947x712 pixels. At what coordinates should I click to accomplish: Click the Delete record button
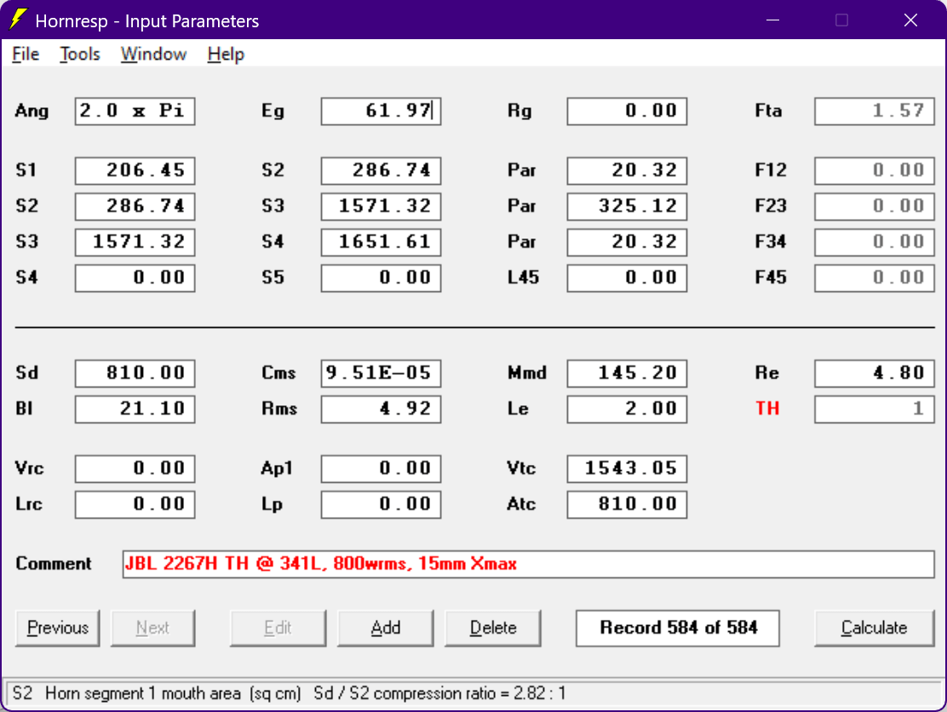(x=493, y=628)
